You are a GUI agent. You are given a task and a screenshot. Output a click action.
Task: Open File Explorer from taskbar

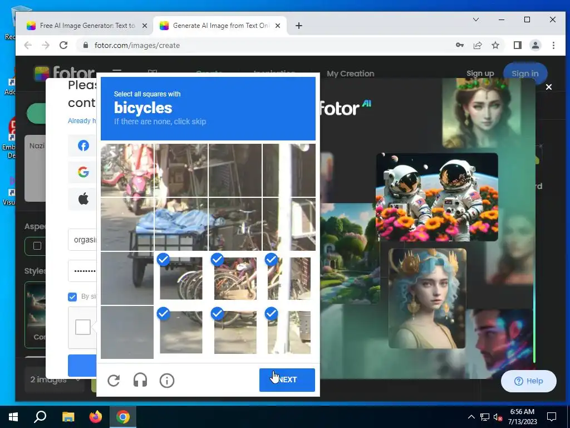click(x=68, y=417)
